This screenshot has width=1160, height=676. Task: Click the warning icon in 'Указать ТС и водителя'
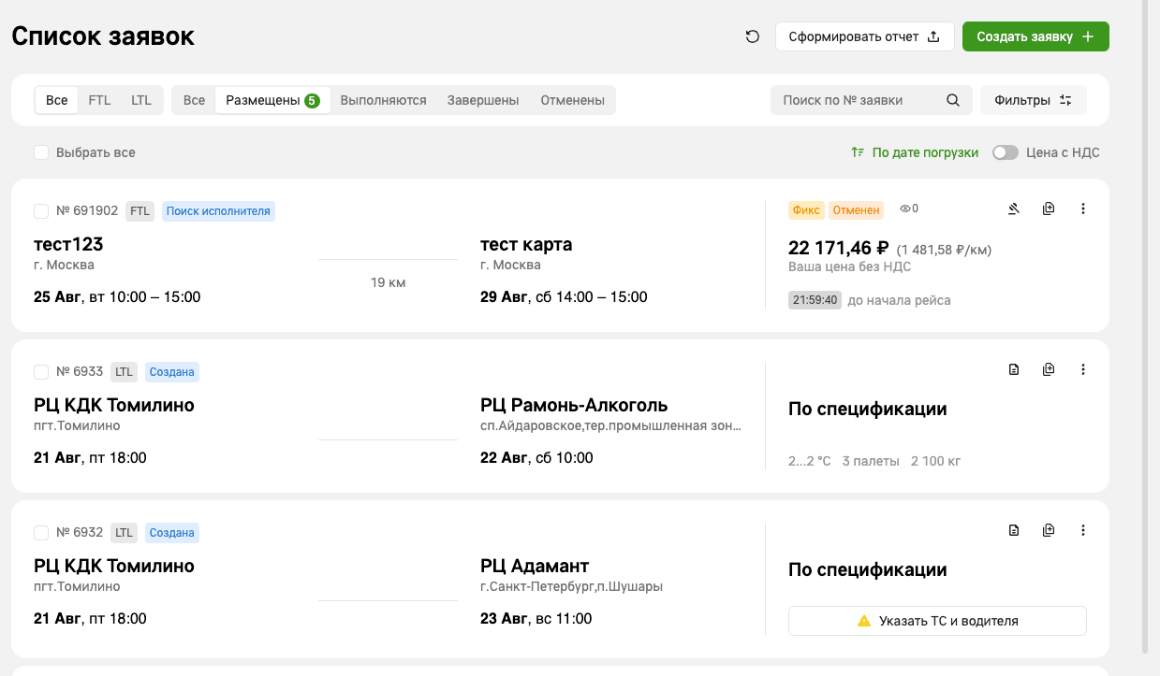click(x=864, y=621)
